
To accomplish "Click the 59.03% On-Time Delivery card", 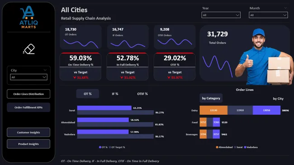I will coord(81,66).
